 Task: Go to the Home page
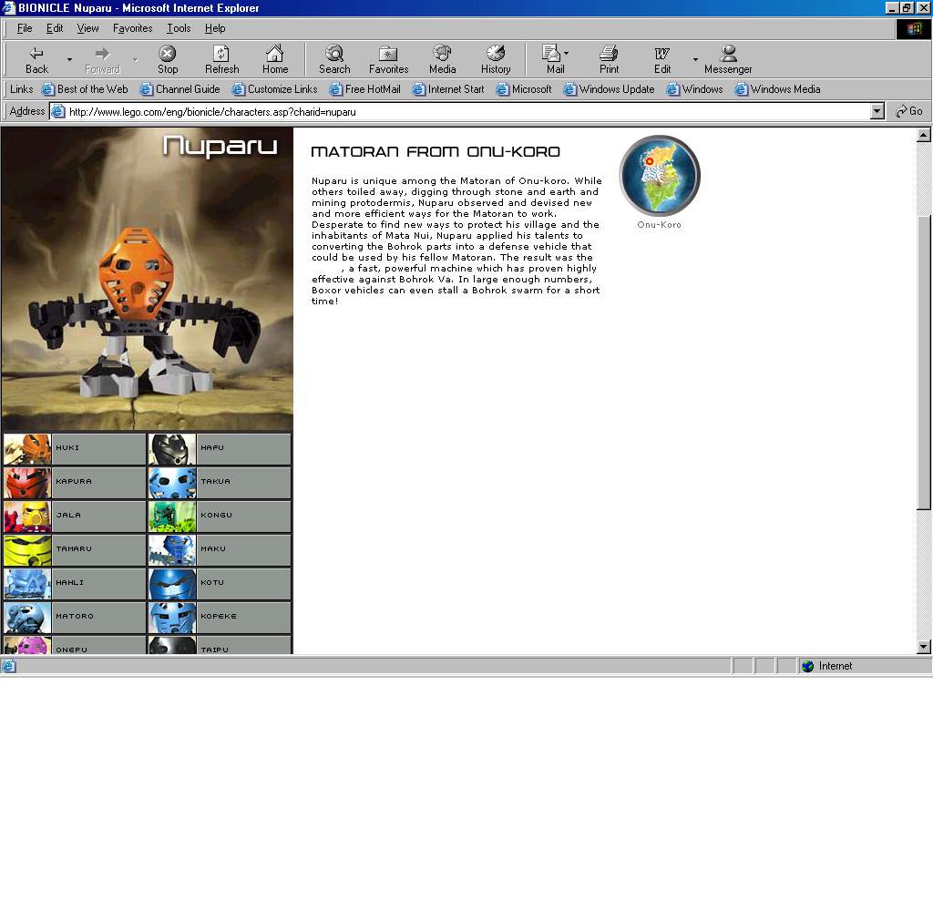tap(275, 59)
